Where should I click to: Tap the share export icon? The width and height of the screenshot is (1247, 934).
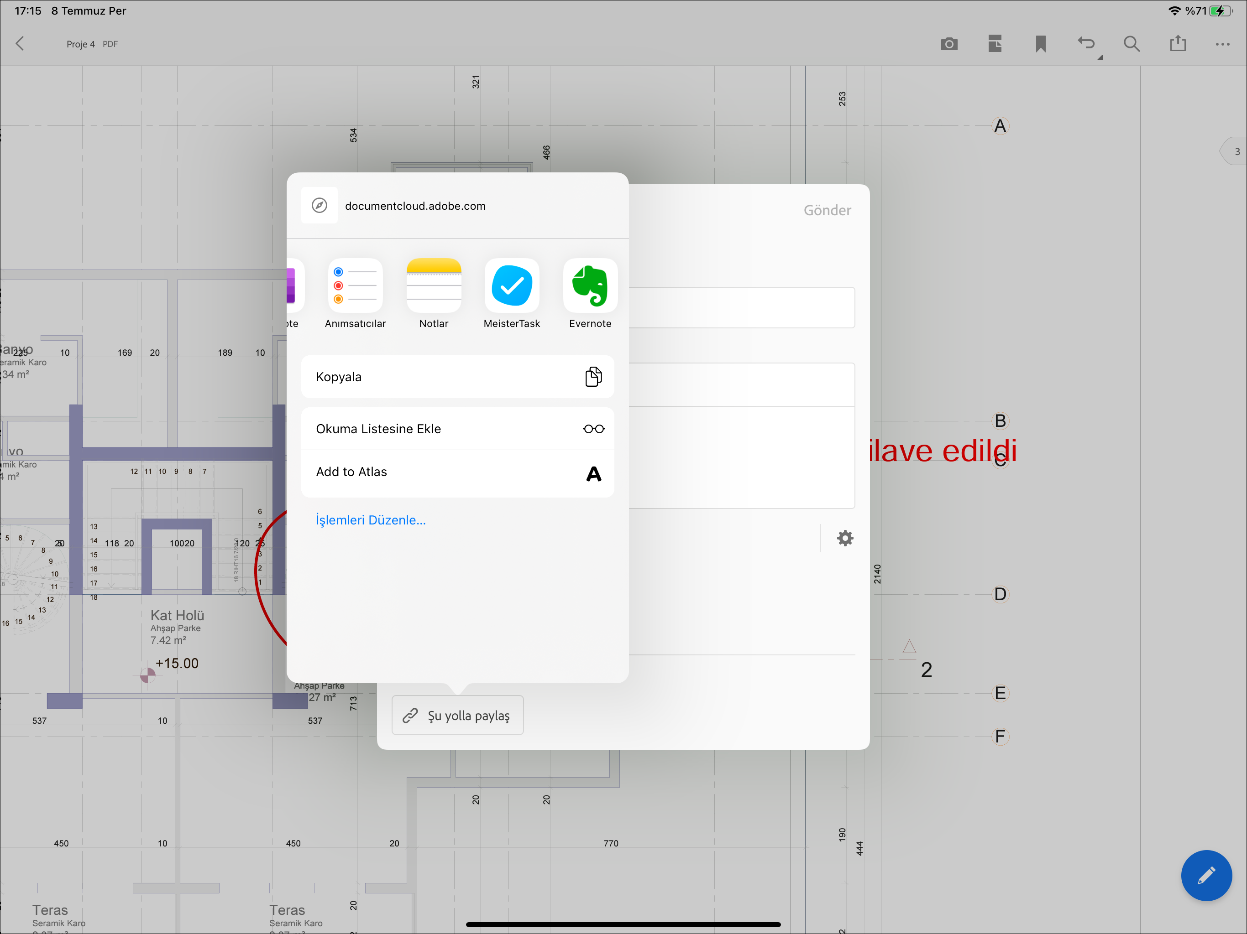[x=1178, y=44]
